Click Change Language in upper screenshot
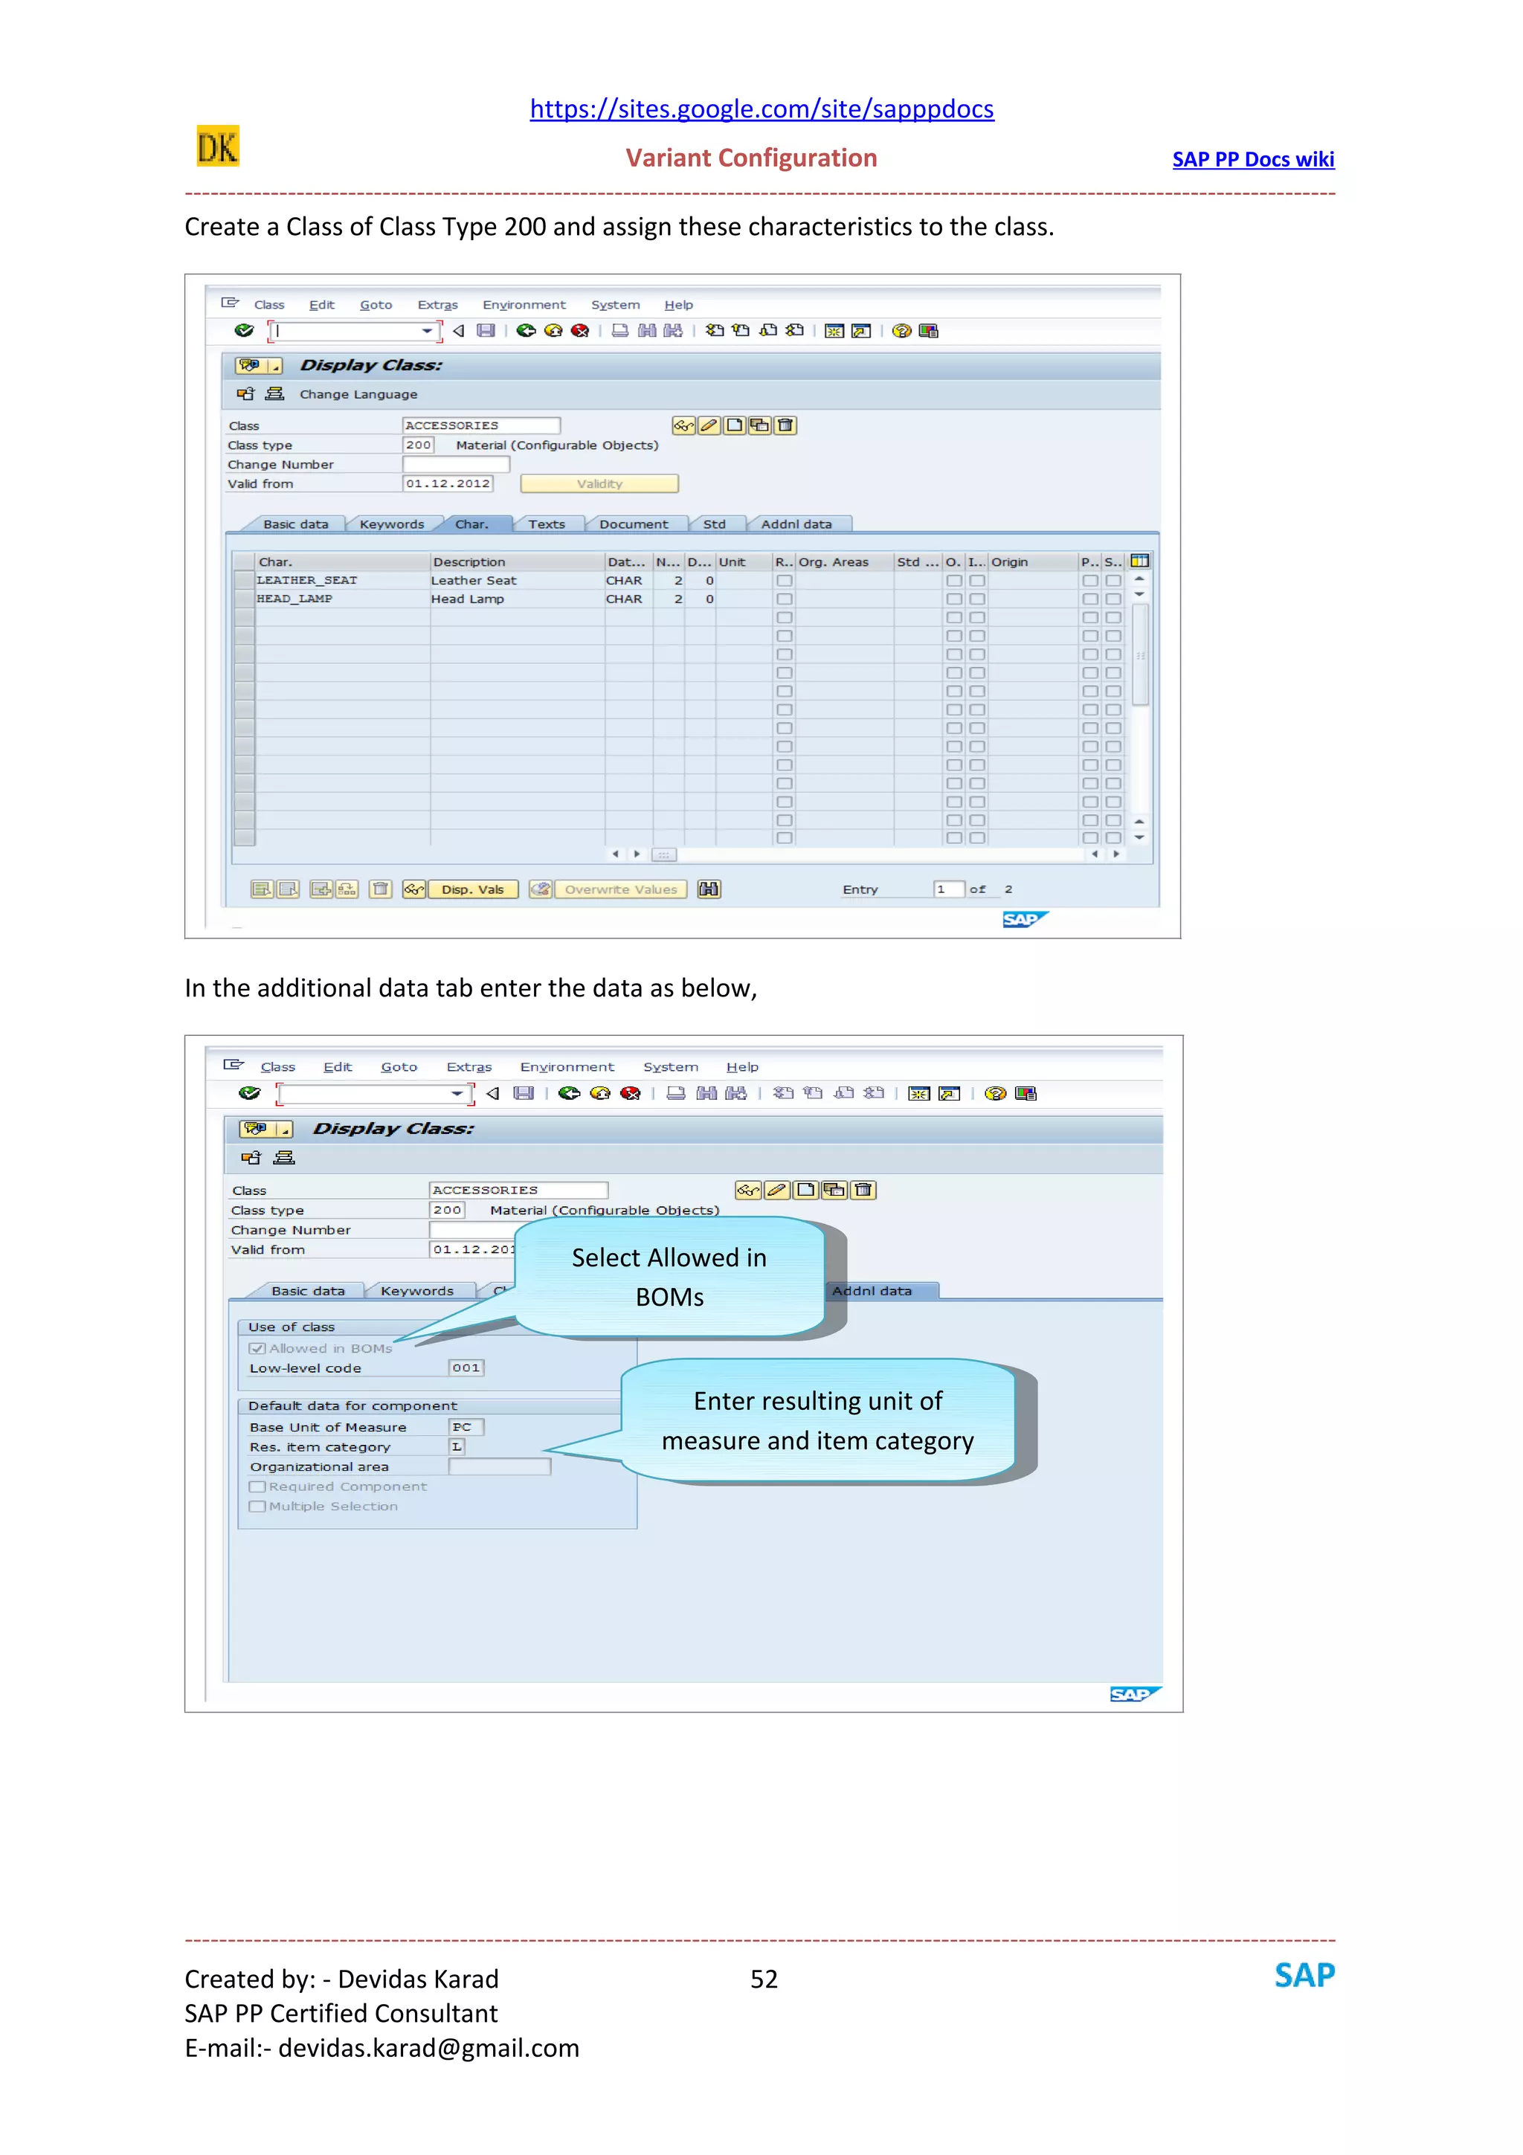Screen dimensions: 1523x2155 pyautogui.click(x=358, y=394)
